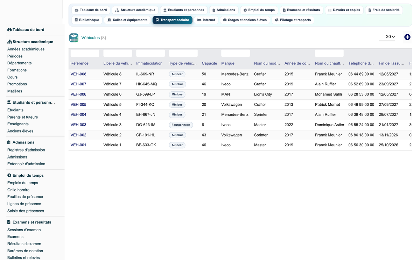Click the sidebar Structure académique hierarchy icon
The width and height of the screenshot is (420, 260).
9,42
